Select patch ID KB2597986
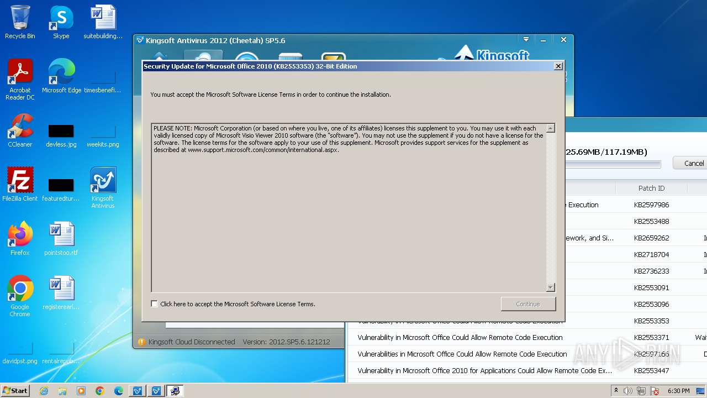The image size is (707, 398). tap(651, 205)
